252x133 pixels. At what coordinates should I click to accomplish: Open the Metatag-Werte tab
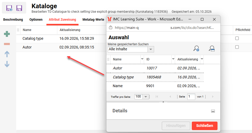coord(93,20)
